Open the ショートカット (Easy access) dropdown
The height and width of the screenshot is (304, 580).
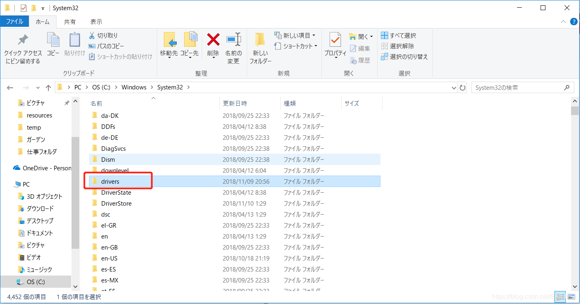pos(296,46)
